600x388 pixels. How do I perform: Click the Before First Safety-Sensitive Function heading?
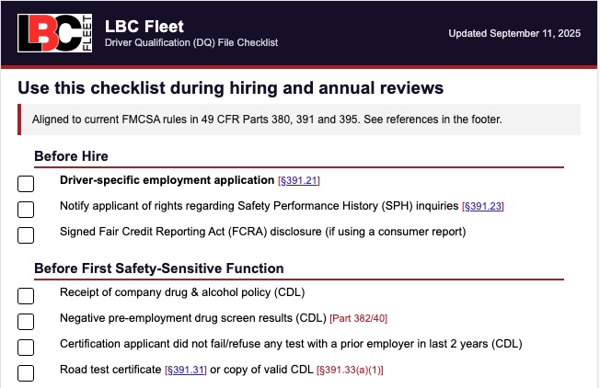tap(158, 268)
